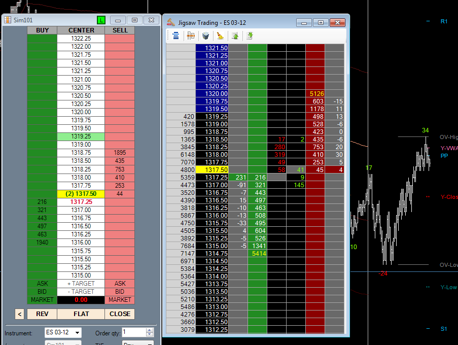
Task: Increase order quantity with up stepper
Action: (150, 330)
